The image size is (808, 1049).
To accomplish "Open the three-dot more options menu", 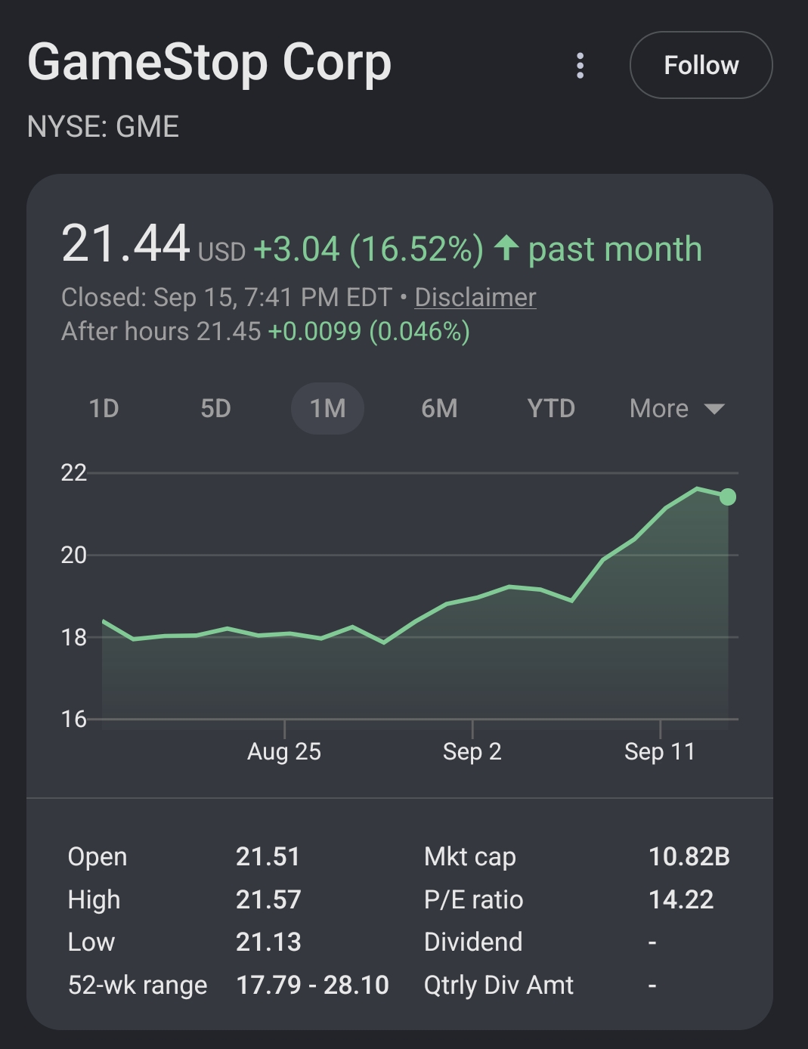I will click(x=580, y=66).
